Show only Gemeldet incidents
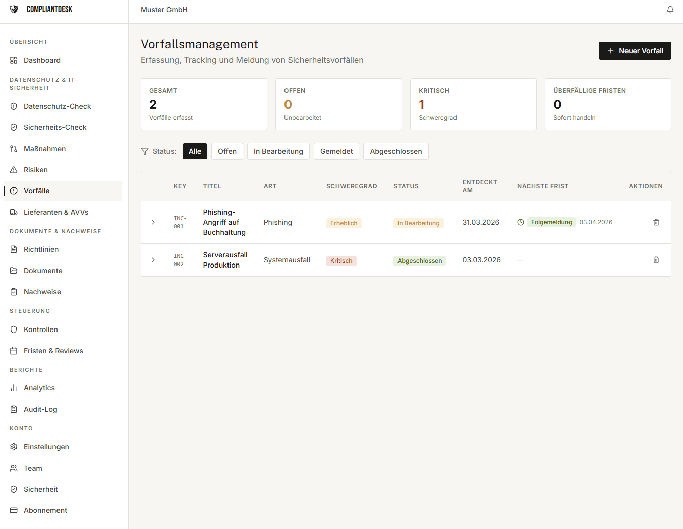This screenshot has height=529, width=683. 336,151
